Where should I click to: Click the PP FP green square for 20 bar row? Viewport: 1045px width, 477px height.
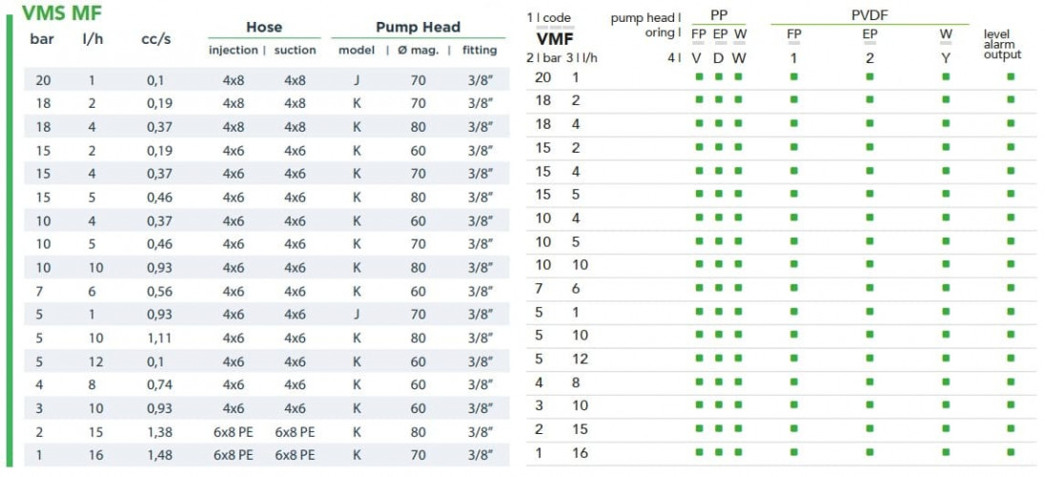699,76
